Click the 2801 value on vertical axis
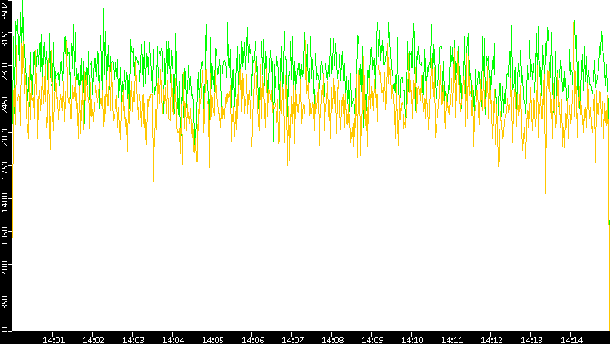Screen dimensions: 610x344 (4, 70)
